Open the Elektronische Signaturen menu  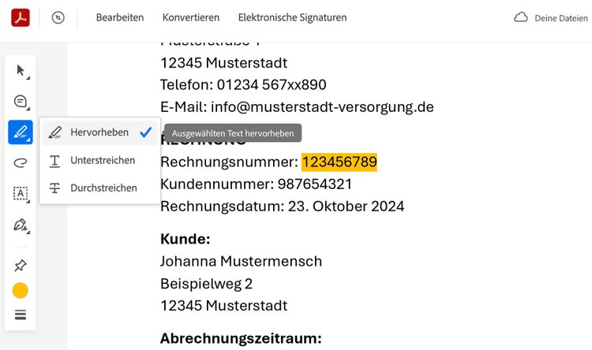tap(292, 17)
